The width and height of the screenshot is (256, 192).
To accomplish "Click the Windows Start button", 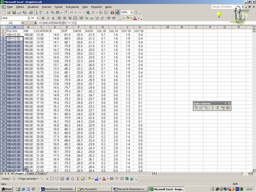I will click(x=7, y=189).
